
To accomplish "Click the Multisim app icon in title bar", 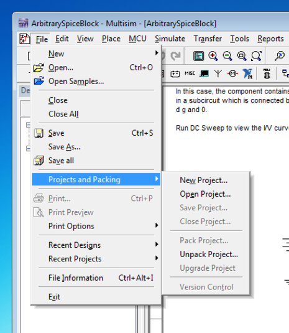I will (x=24, y=23).
